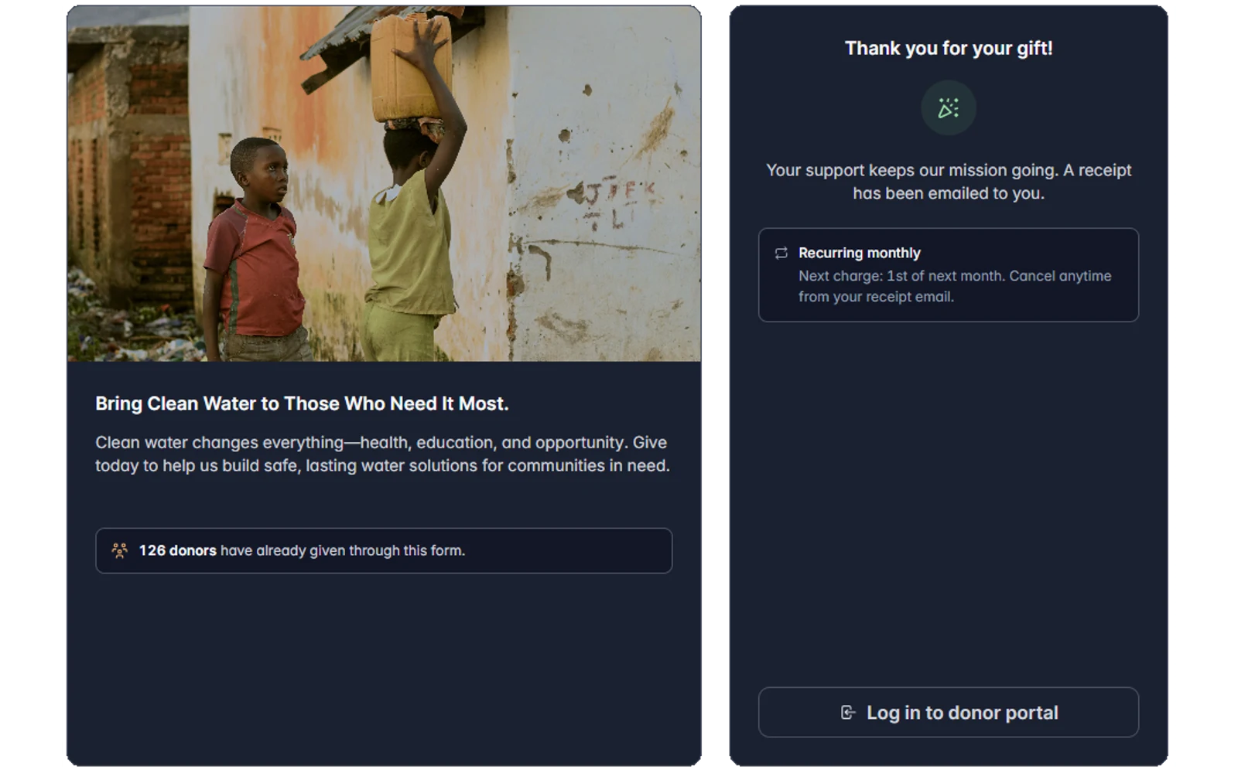The height and width of the screenshot is (773, 1238).
Task: Click the 126 donors bold text
Action: [x=177, y=550]
